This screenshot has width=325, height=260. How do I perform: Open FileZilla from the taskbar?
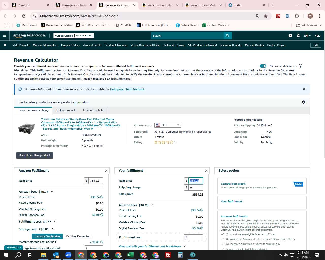(168, 255)
